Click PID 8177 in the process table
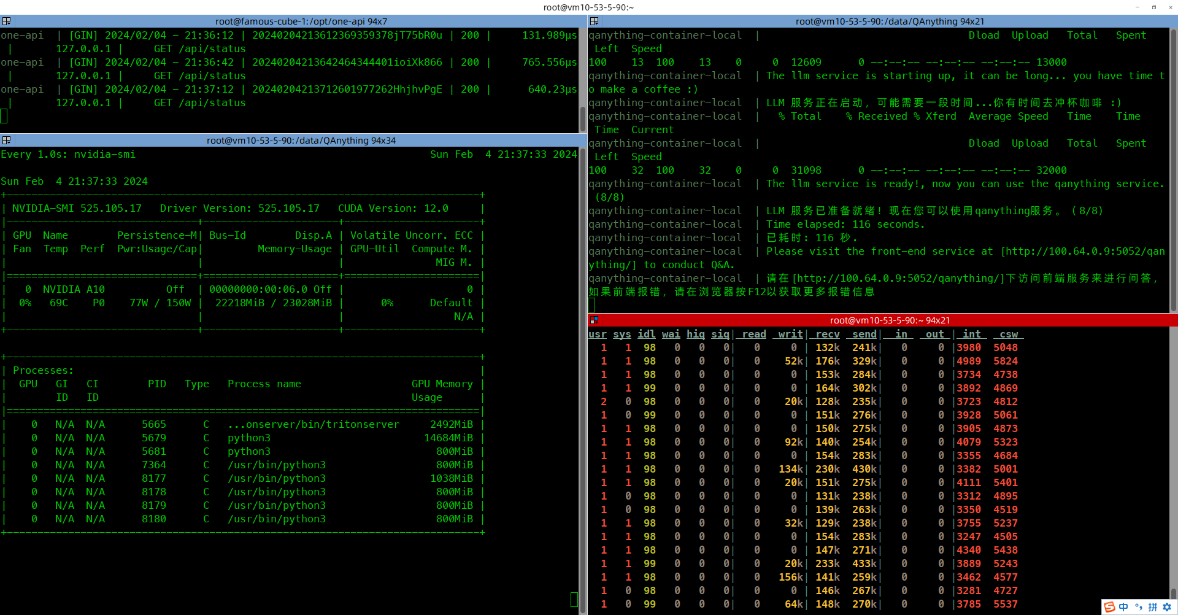Viewport: 1178px width, 615px height. 154,479
